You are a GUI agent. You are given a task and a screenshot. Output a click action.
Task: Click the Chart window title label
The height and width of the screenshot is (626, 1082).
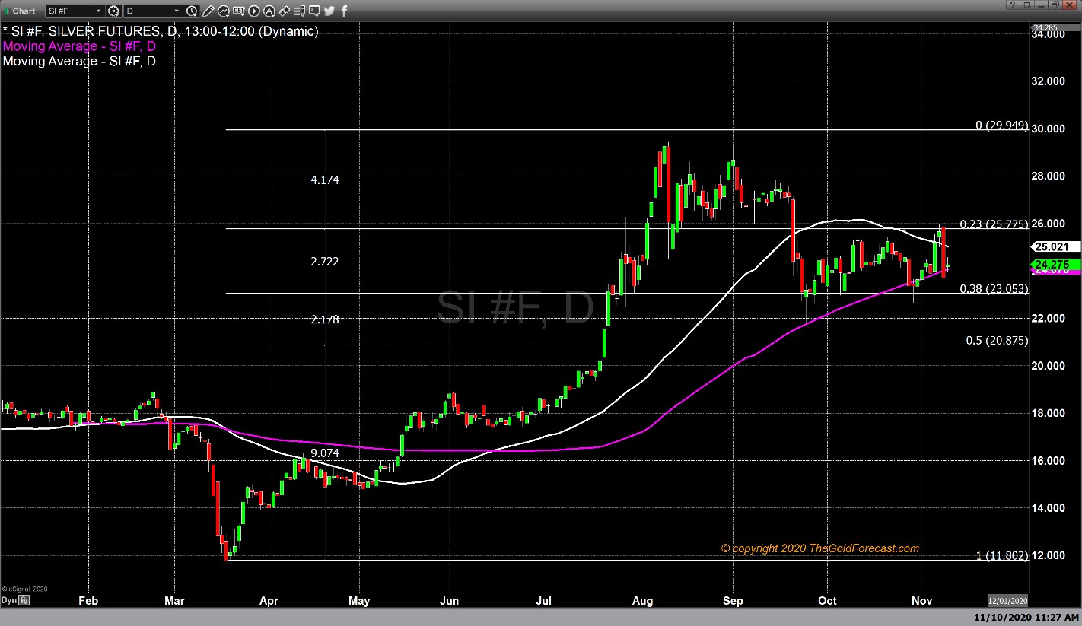[x=24, y=11]
